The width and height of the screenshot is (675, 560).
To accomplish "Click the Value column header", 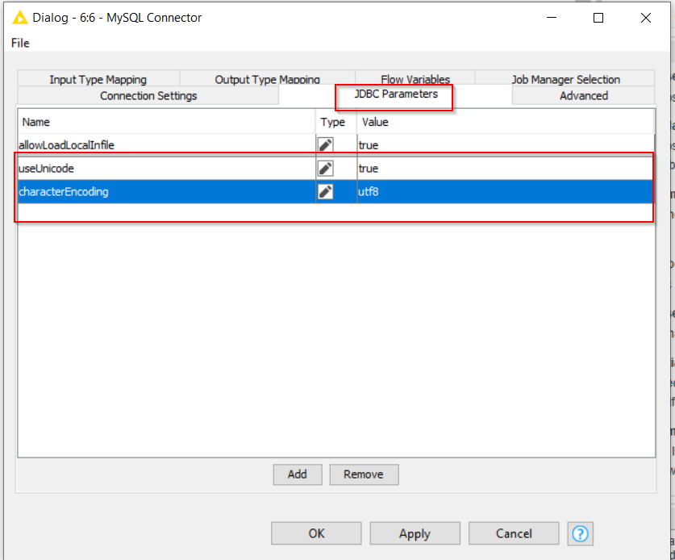I will 505,122.
